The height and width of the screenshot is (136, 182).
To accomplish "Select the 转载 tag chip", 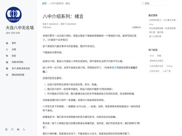I will (x=159, y=56).
